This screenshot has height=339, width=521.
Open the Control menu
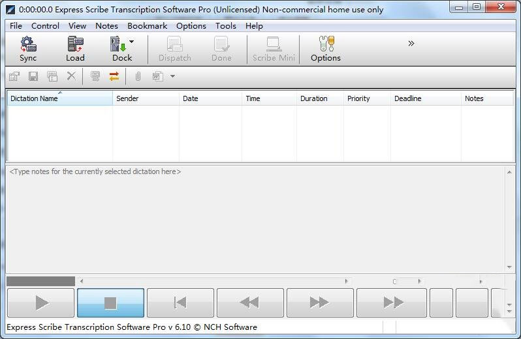[45, 26]
